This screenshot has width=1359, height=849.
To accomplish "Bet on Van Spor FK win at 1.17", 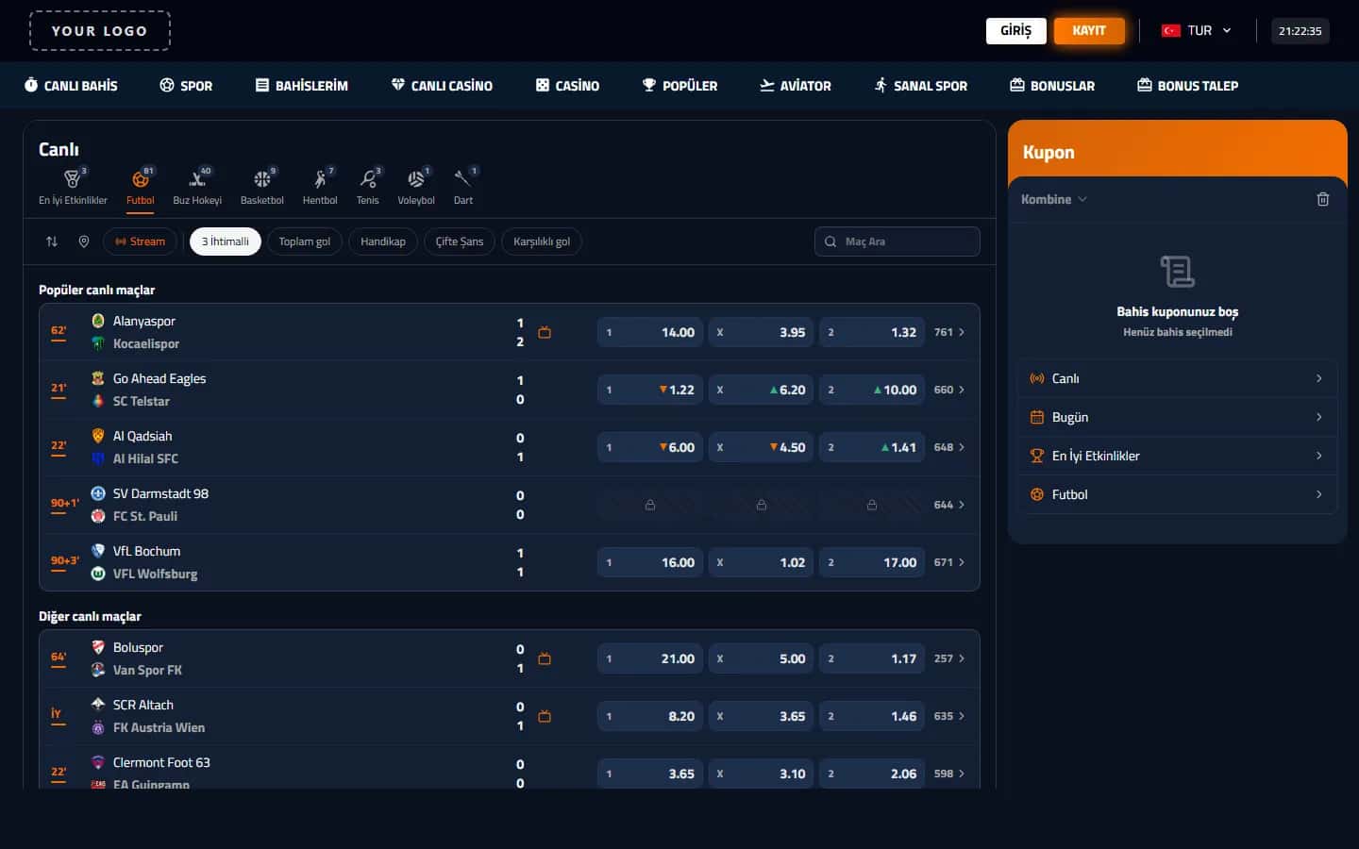I will [872, 658].
